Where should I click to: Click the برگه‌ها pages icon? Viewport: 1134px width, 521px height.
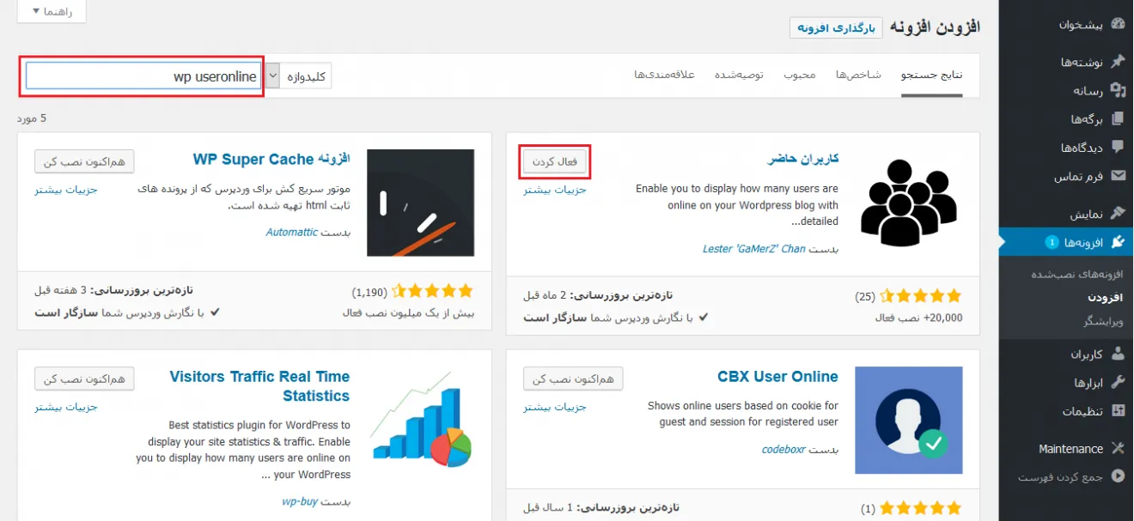point(1118,118)
